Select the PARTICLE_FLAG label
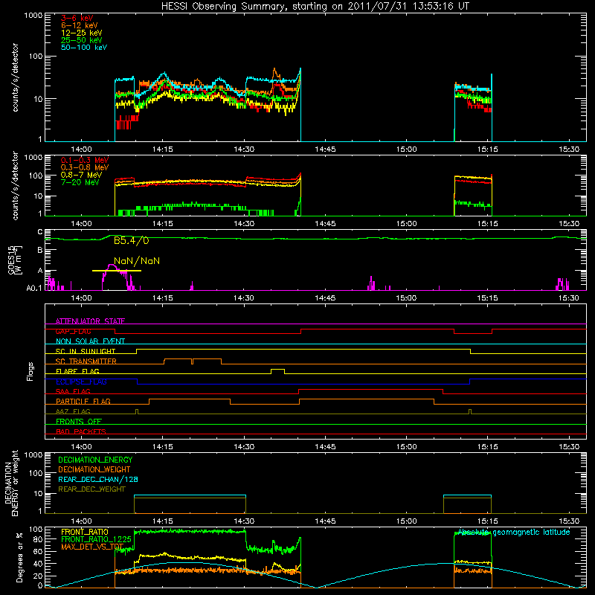This screenshot has height=595, width=595. (x=83, y=402)
